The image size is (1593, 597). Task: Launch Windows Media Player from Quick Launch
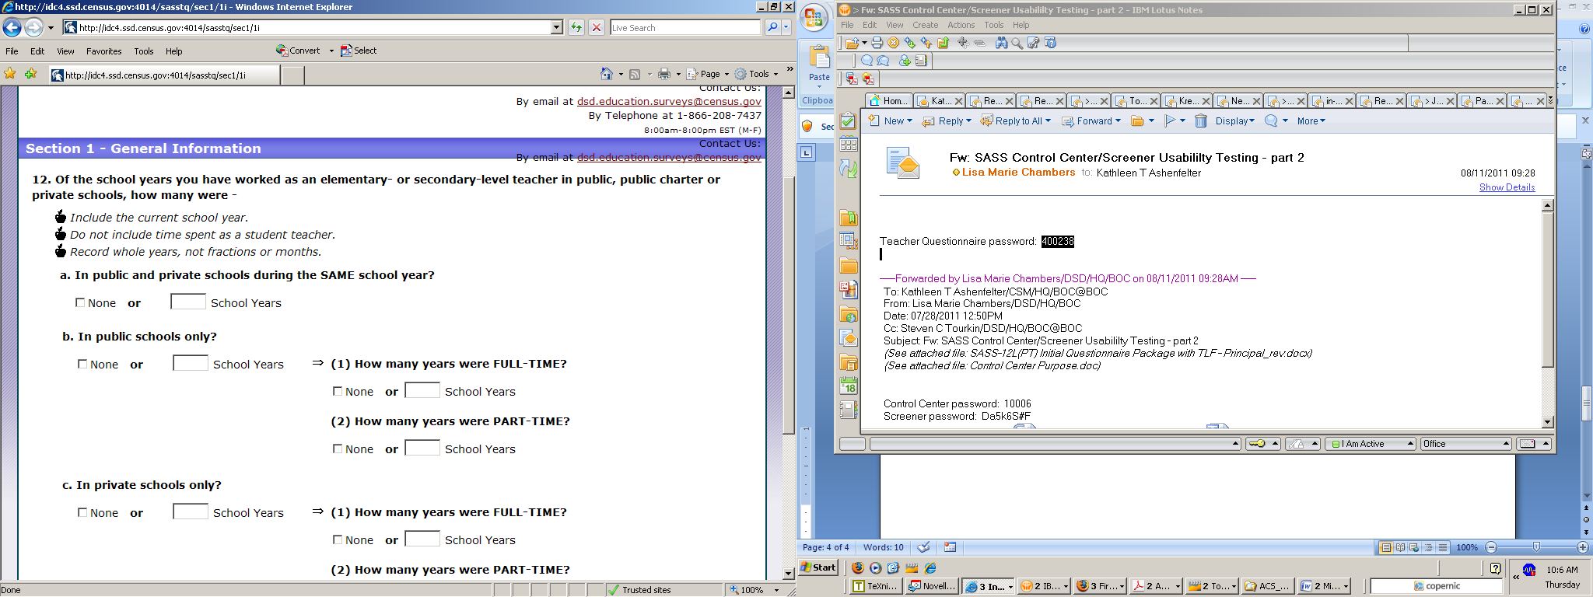876,568
